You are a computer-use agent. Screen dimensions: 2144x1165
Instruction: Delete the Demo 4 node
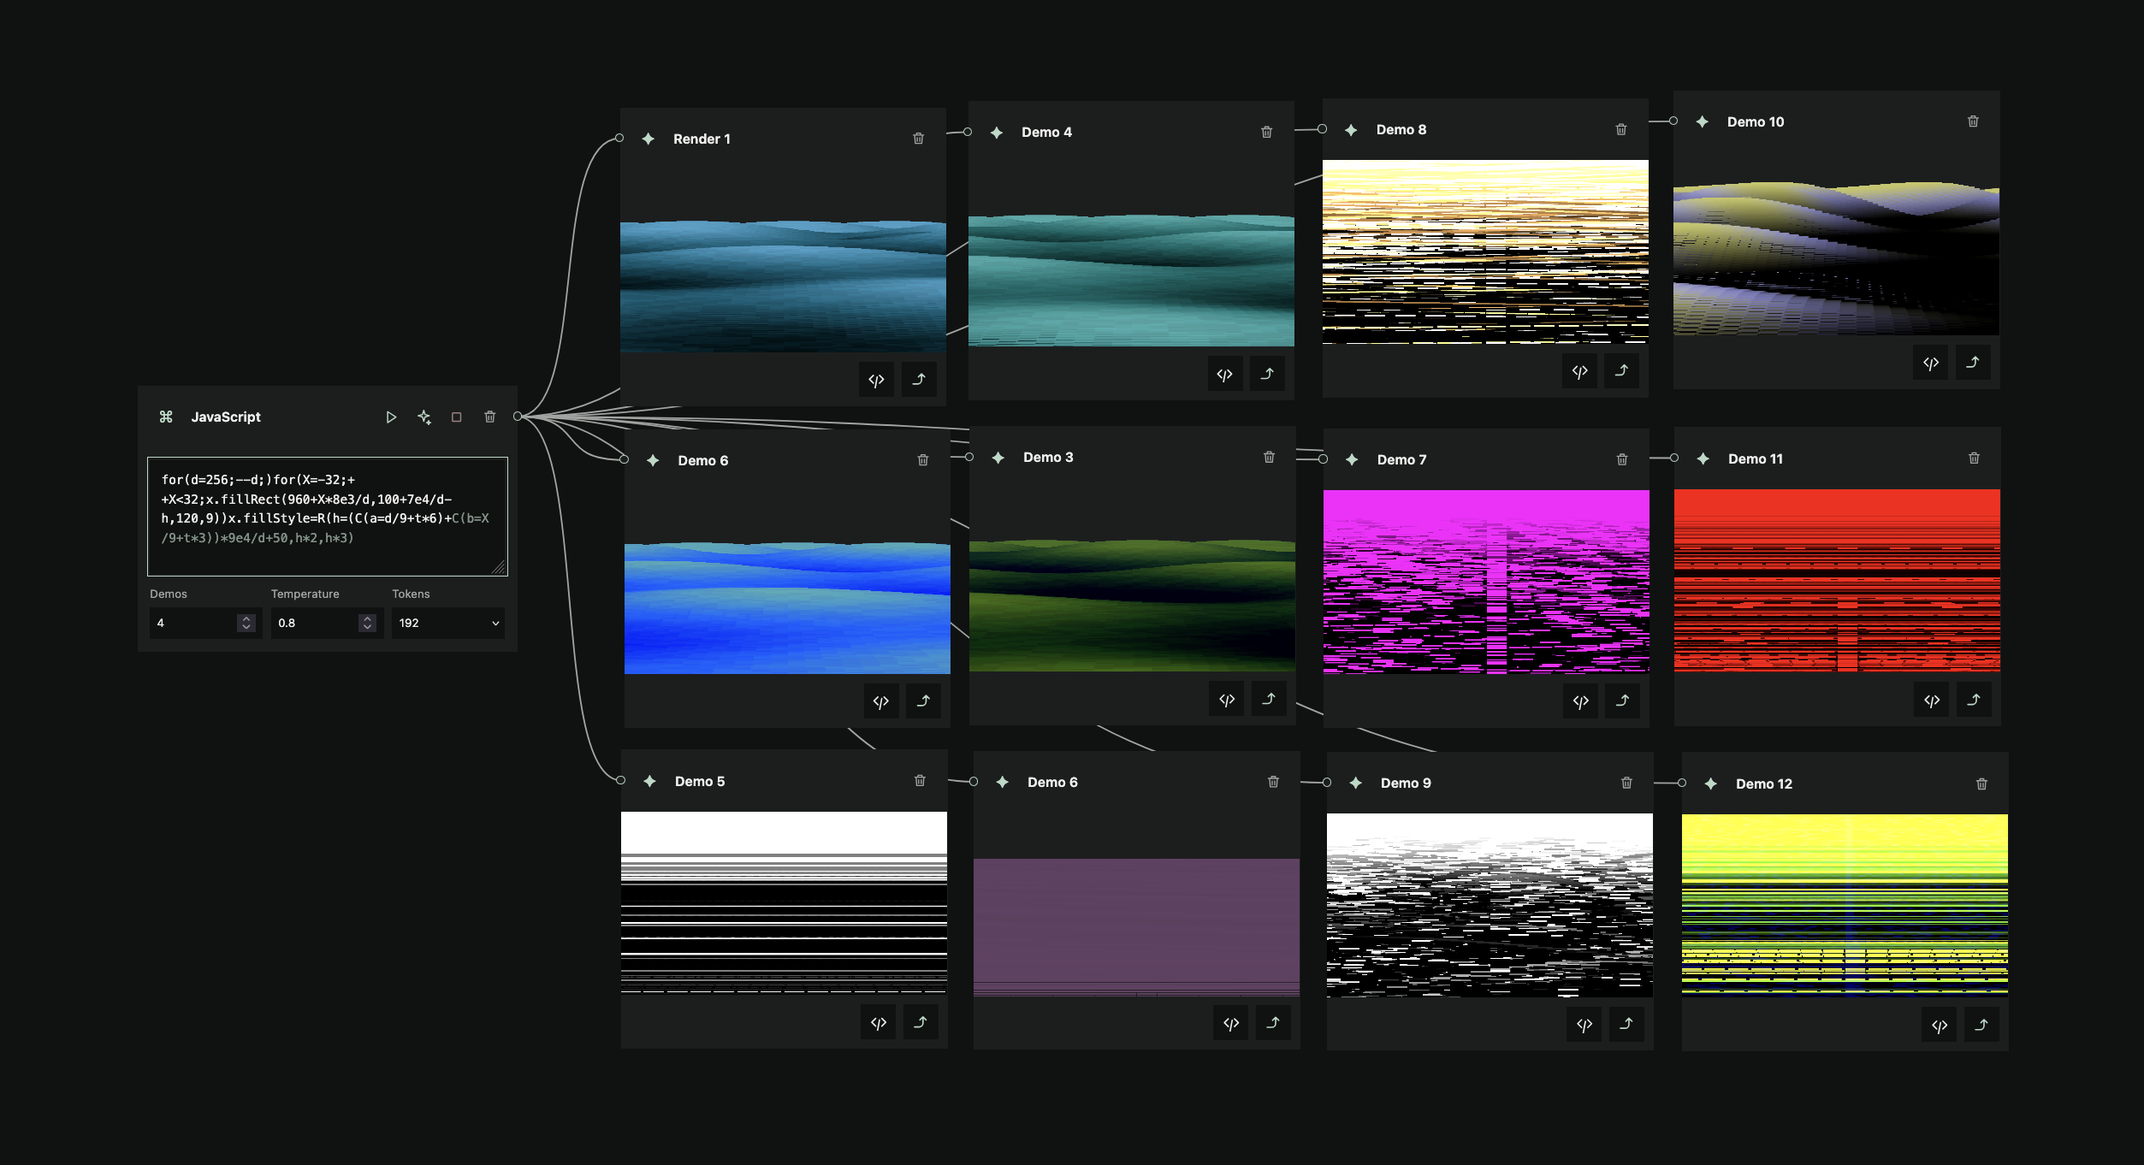tap(1266, 132)
